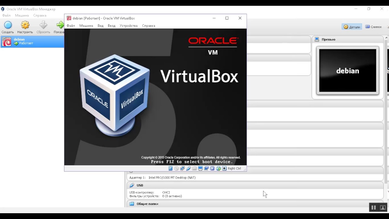Screen dimensions: 389x219
Task: Select the debian VM in the list
Action: (32, 41)
